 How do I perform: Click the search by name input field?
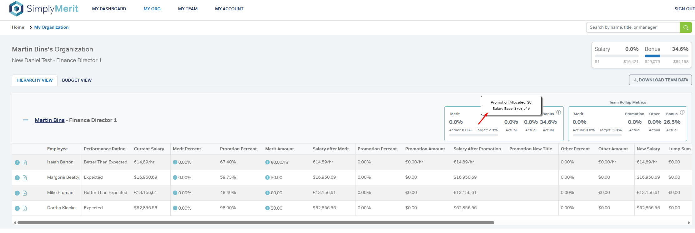point(632,27)
